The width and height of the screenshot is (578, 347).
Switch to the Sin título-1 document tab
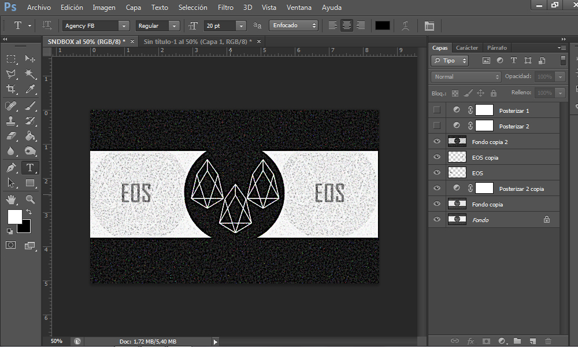pyautogui.click(x=198, y=42)
